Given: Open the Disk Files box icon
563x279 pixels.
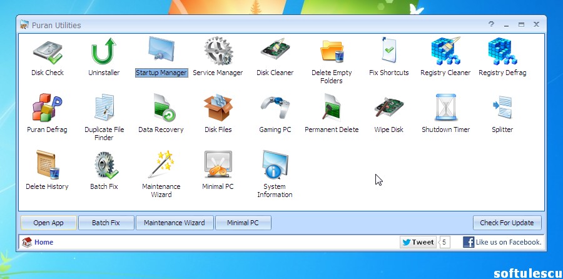Looking at the screenshot, I should coord(218,108).
